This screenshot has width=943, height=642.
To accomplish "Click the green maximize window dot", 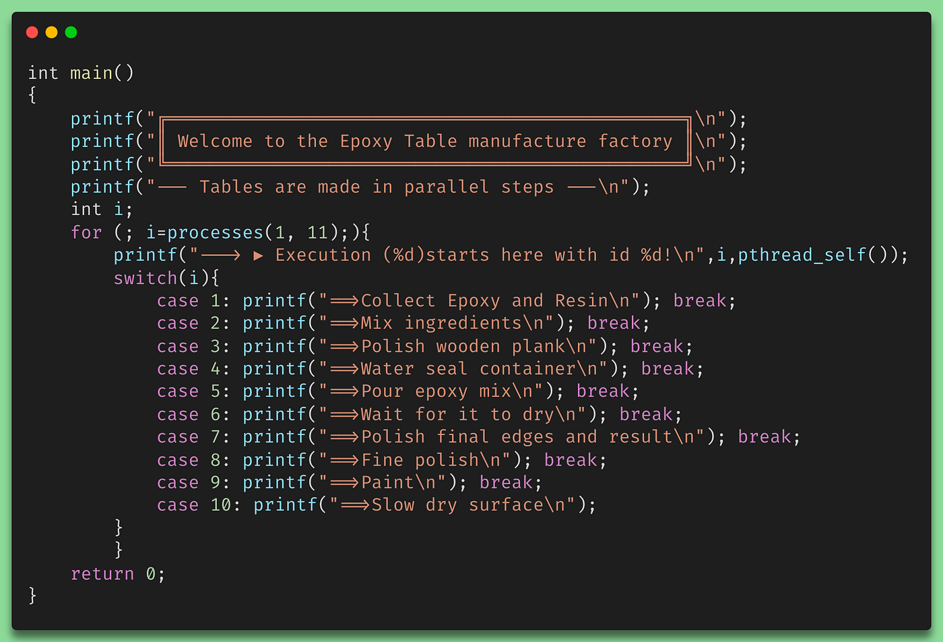I will point(71,32).
